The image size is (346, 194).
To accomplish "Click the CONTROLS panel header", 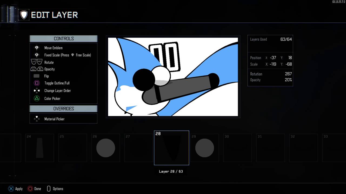I will pos(64,39).
